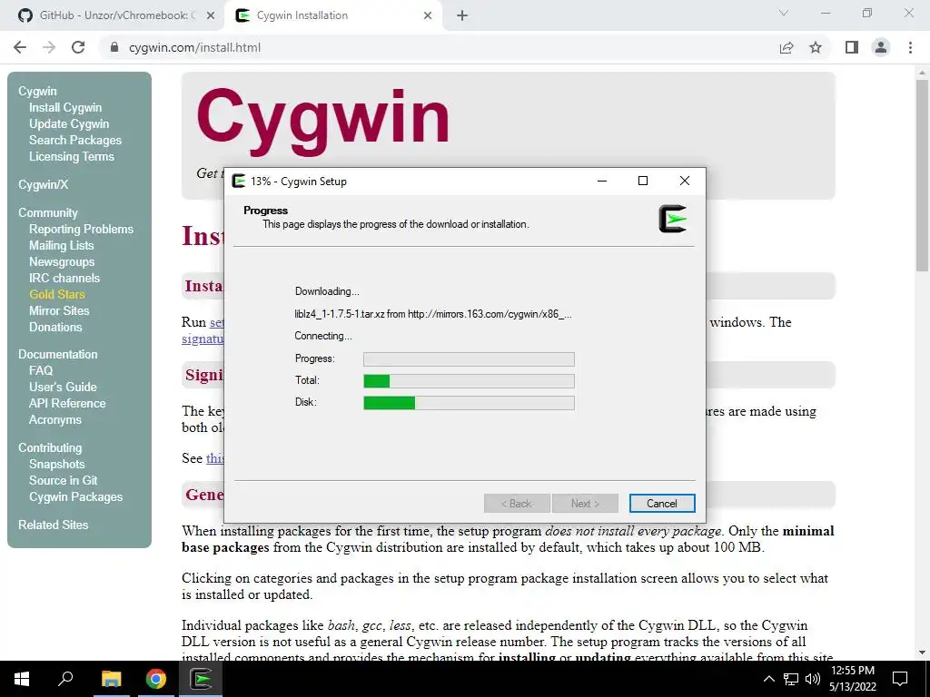
Task: Click the page vertical scrollbar thumb
Action: pos(922,174)
